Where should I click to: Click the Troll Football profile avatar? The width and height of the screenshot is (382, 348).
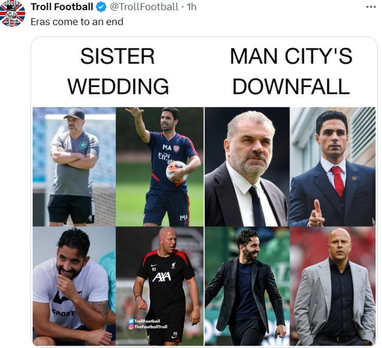coord(12,14)
